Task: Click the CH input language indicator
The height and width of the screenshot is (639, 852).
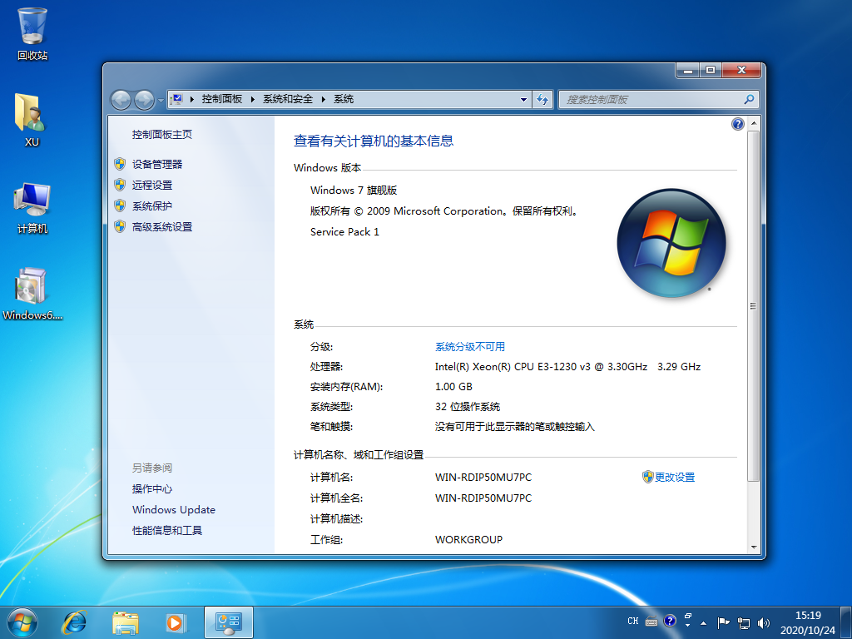Action: [x=632, y=621]
